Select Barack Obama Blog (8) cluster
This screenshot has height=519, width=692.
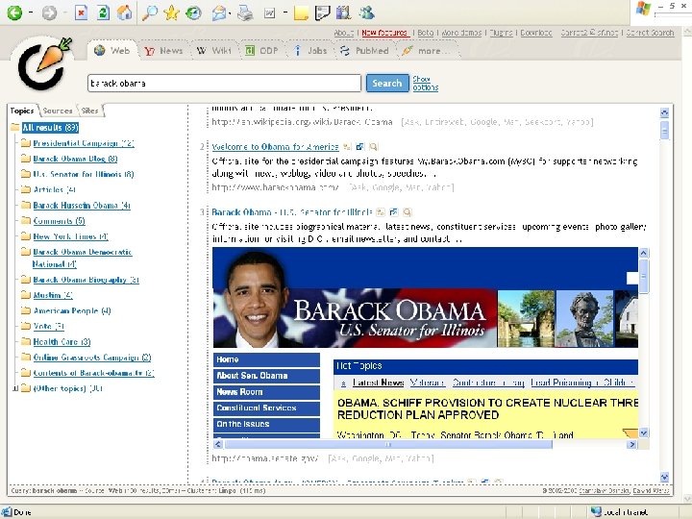point(75,159)
